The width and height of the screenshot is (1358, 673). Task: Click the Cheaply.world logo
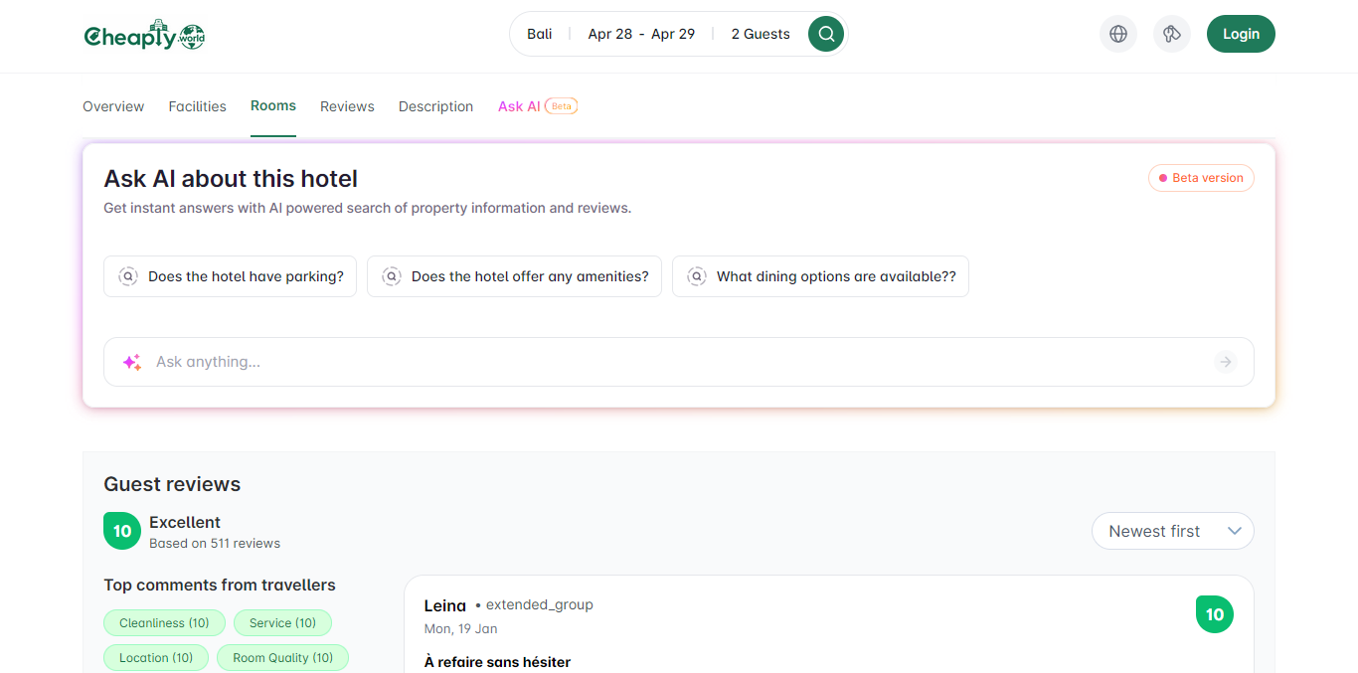[x=144, y=35]
